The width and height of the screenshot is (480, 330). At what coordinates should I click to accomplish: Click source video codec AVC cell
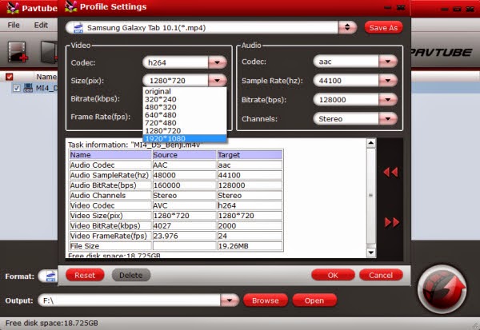(184, 205)
